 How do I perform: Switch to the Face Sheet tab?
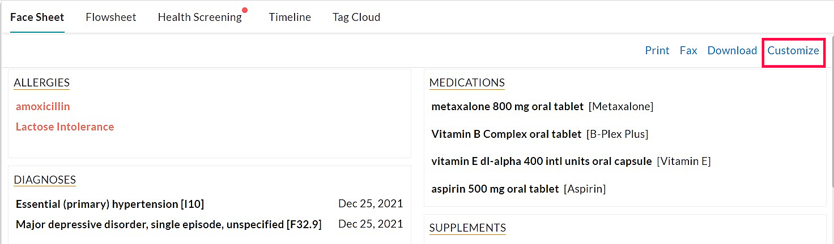coord(37,17)
